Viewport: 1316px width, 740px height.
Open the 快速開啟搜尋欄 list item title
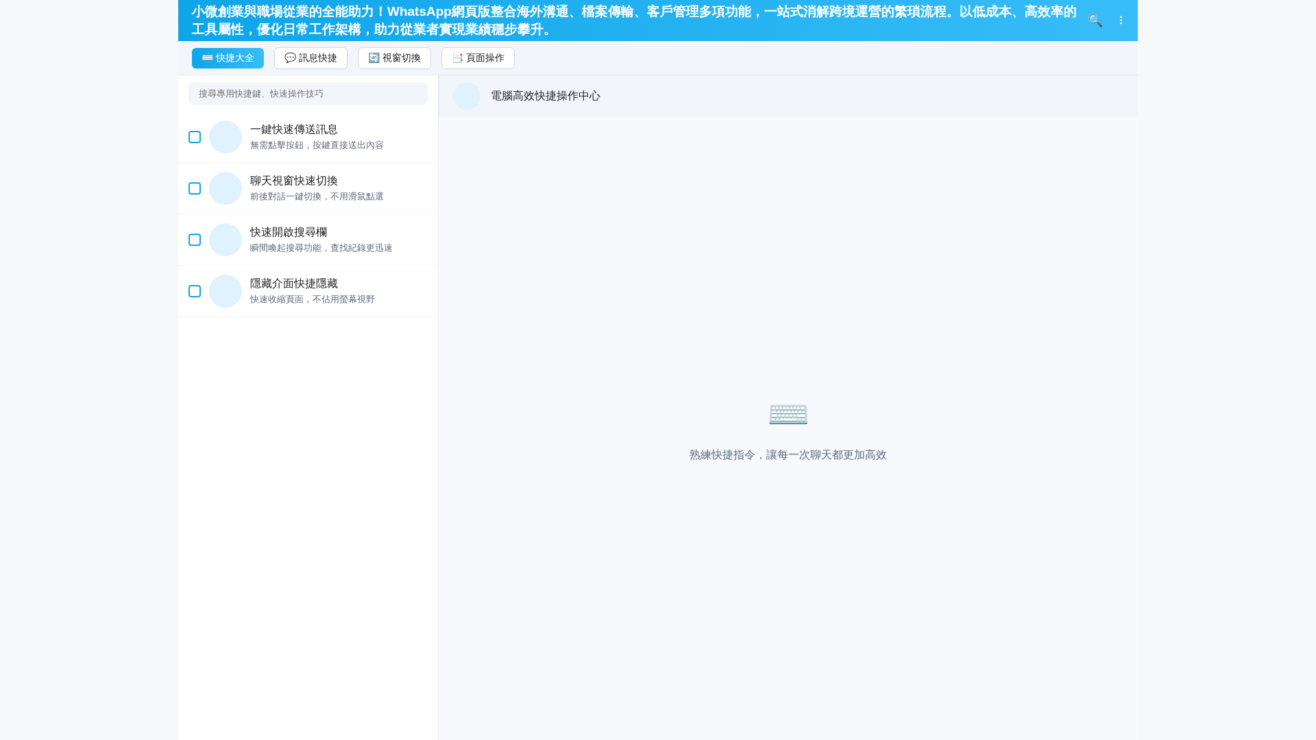(289, 232)
